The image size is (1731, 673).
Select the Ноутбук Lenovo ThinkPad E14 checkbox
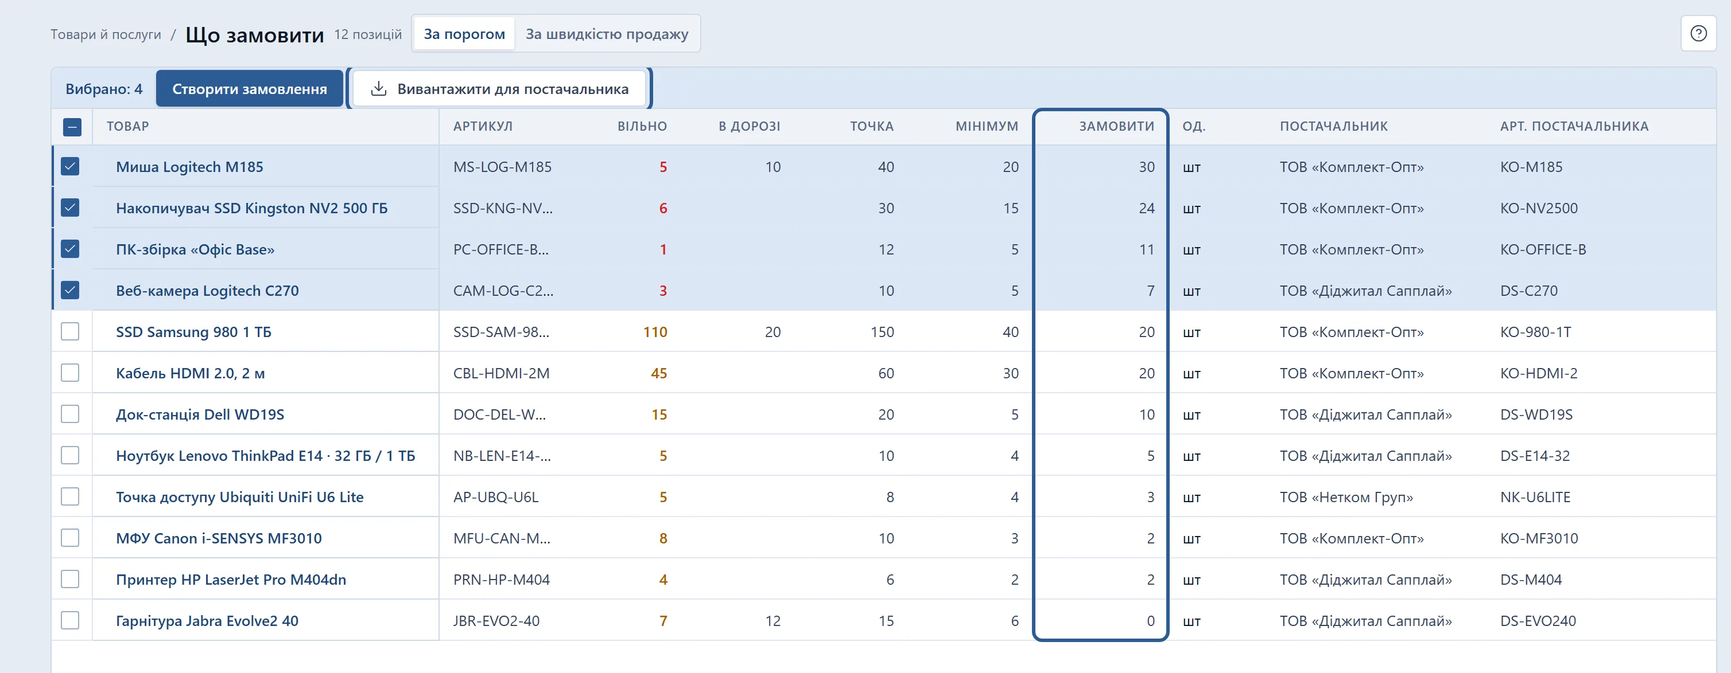(x=70, y=455)
